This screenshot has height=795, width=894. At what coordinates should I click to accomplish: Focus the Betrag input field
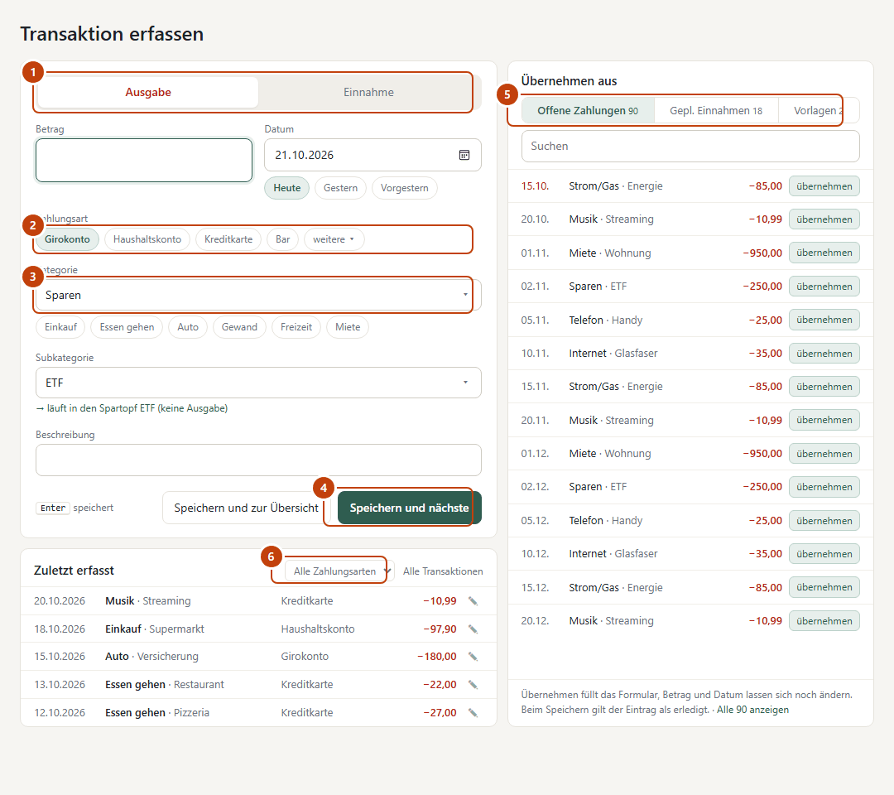tap(144, 161)
